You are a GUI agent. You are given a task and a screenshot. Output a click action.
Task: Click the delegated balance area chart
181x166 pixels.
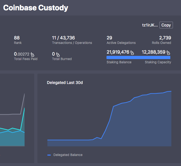109,119
